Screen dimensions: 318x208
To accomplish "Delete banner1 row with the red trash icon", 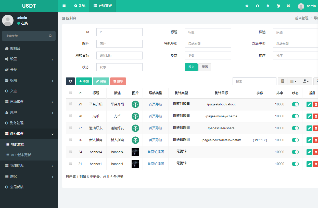I will 316,164.
